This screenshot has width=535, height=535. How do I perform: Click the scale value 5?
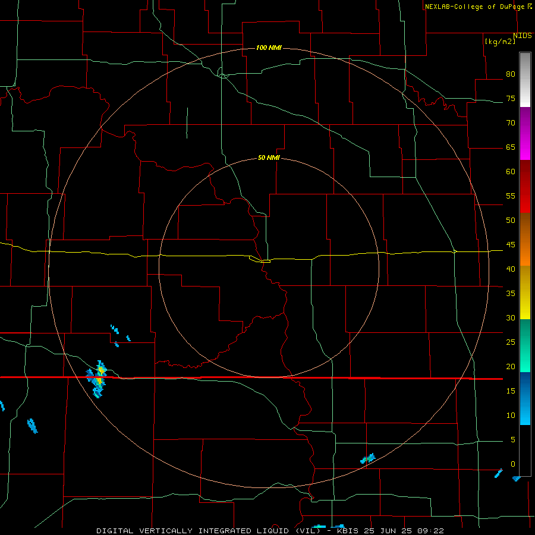[513, 440]
